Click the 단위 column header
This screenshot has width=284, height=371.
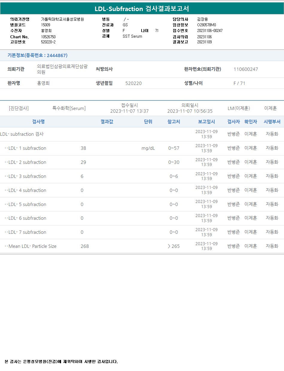148,122
